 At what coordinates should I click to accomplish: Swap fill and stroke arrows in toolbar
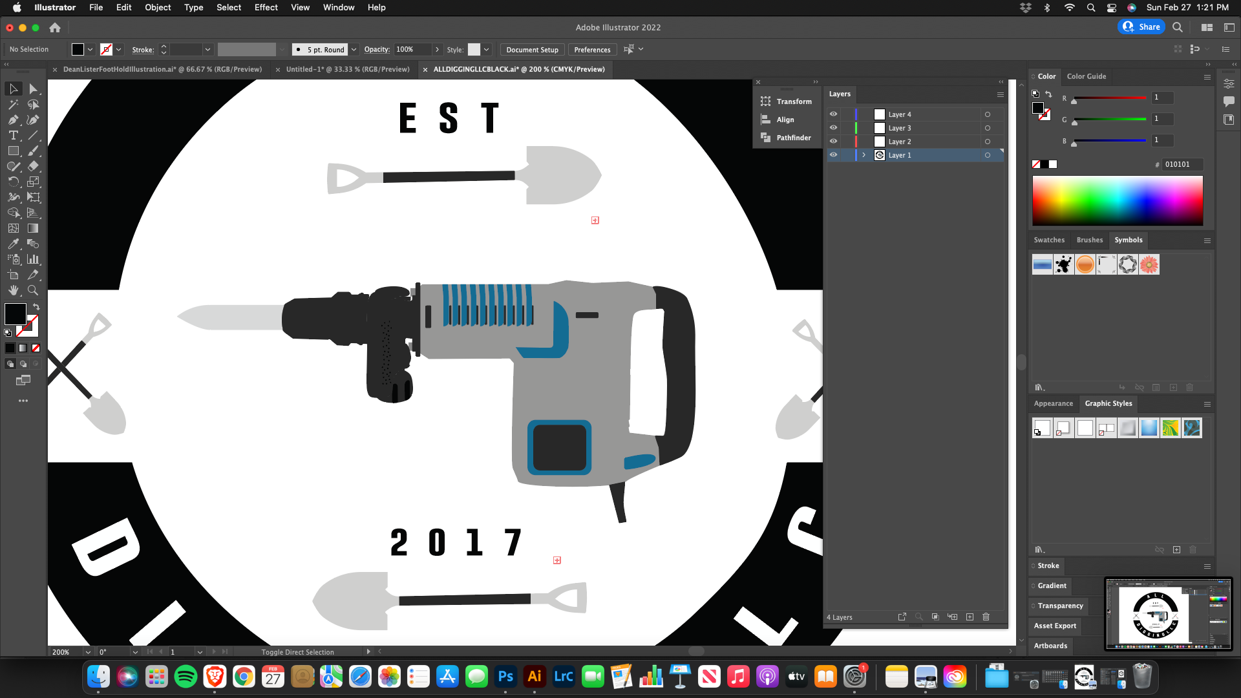point(36,307)
